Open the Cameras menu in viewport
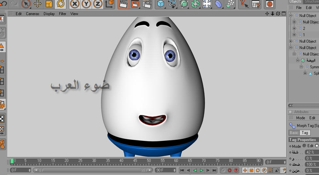The height and width of the screenshot is (175, 319). (32, 14)
